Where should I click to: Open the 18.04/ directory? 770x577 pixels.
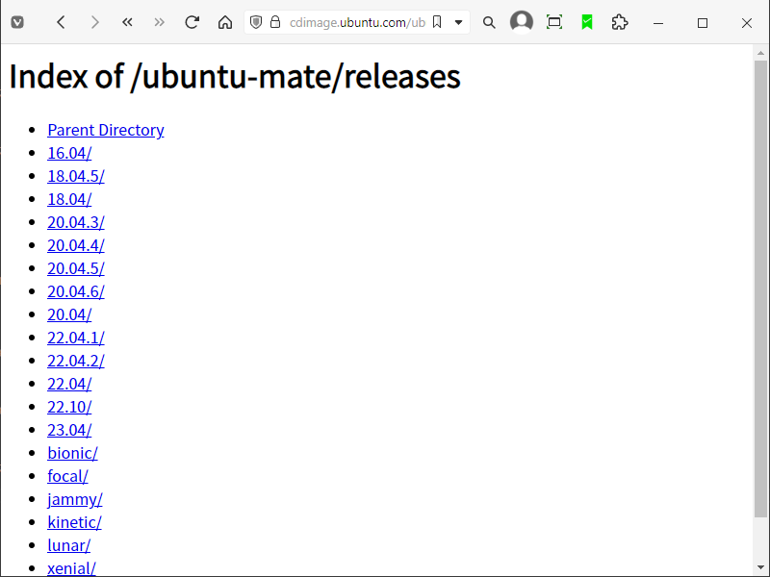coord(69,199)
